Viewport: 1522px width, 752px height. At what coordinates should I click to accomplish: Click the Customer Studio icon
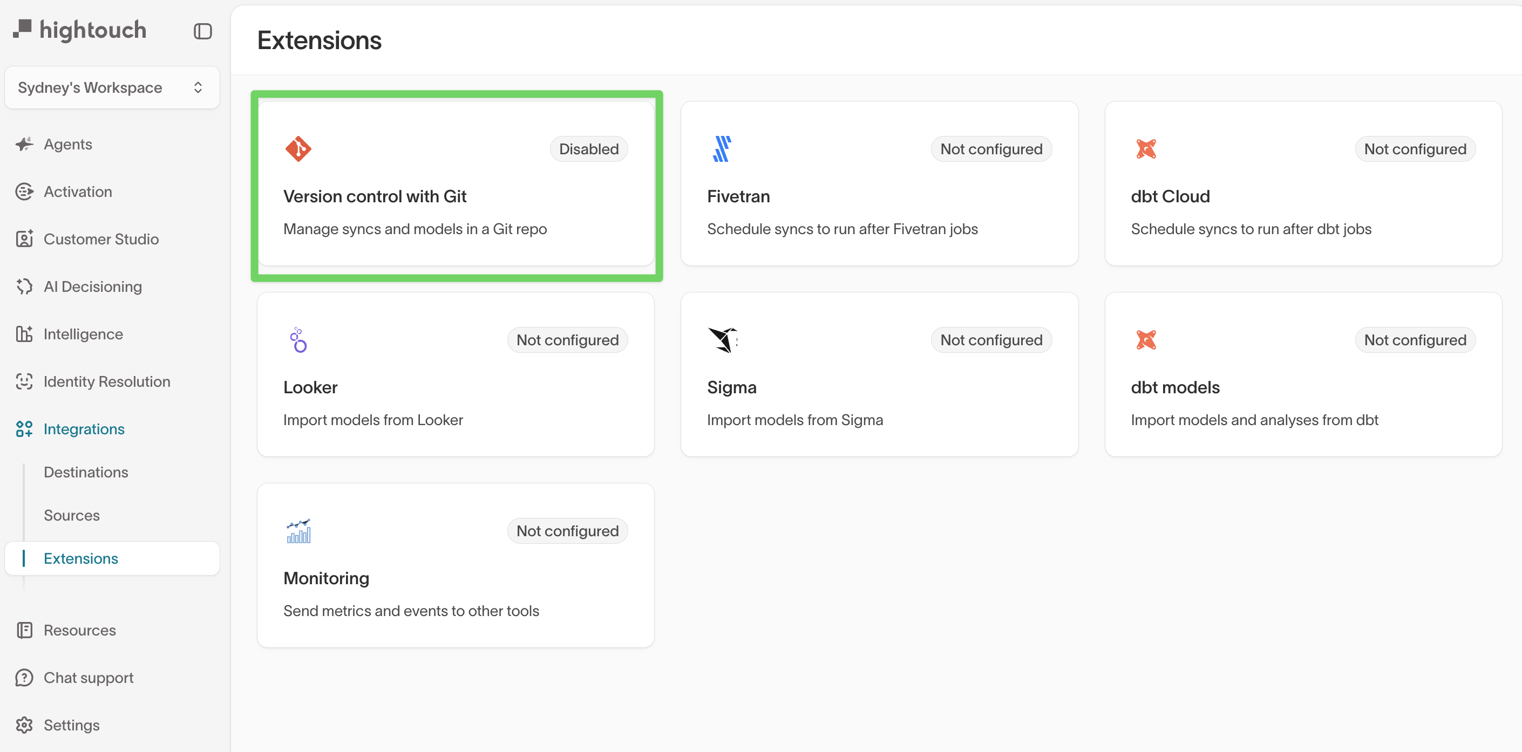pos(24,238)
